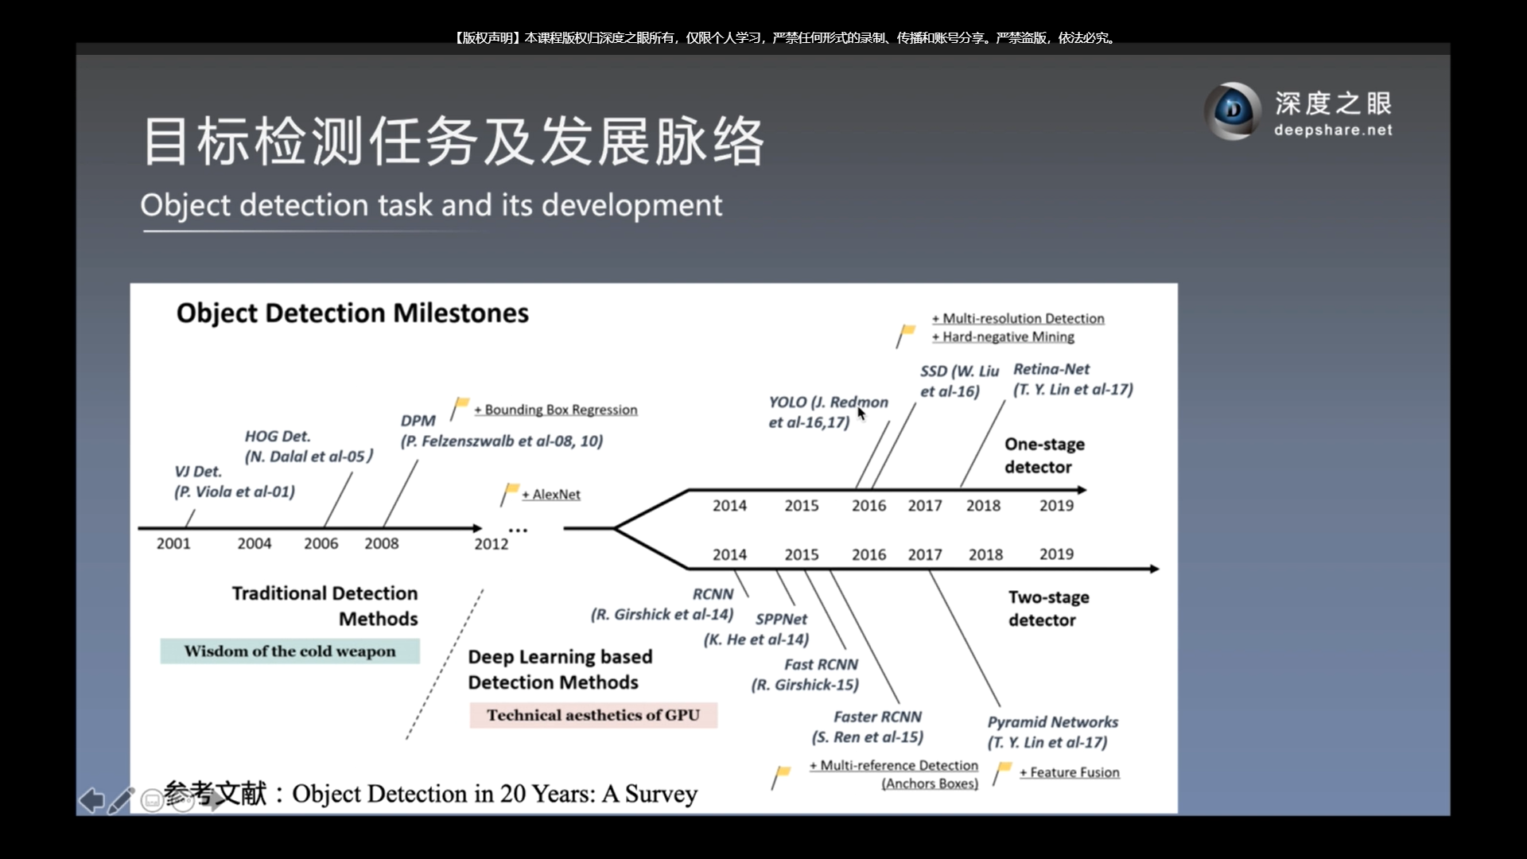Click the 'Faster RCNN' label
The width and height of the screenshot is (1527, 859).
[877, 717]
